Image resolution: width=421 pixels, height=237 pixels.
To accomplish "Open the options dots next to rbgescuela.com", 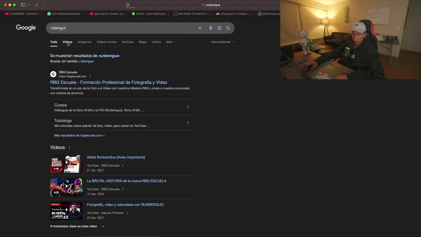I will coord(90,76).
